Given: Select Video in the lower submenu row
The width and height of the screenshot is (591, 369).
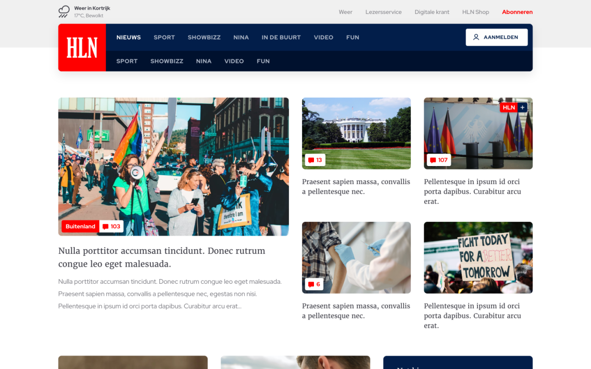Looking at the screenshot, I should (234, 61).
